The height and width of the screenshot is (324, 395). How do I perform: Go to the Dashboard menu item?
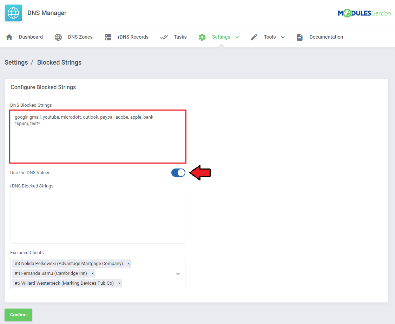31,37
